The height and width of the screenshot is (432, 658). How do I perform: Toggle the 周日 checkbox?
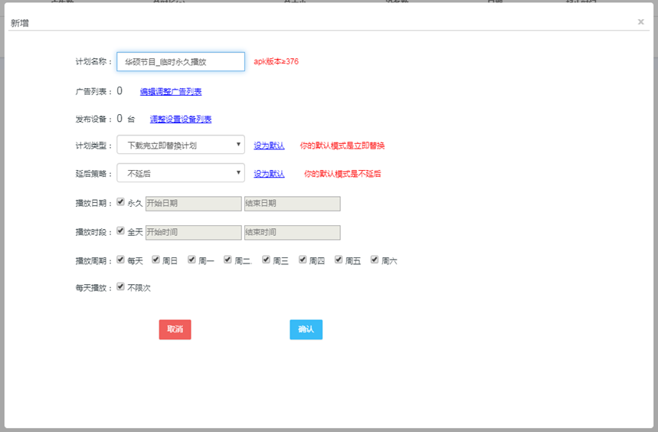click(156, 260)
